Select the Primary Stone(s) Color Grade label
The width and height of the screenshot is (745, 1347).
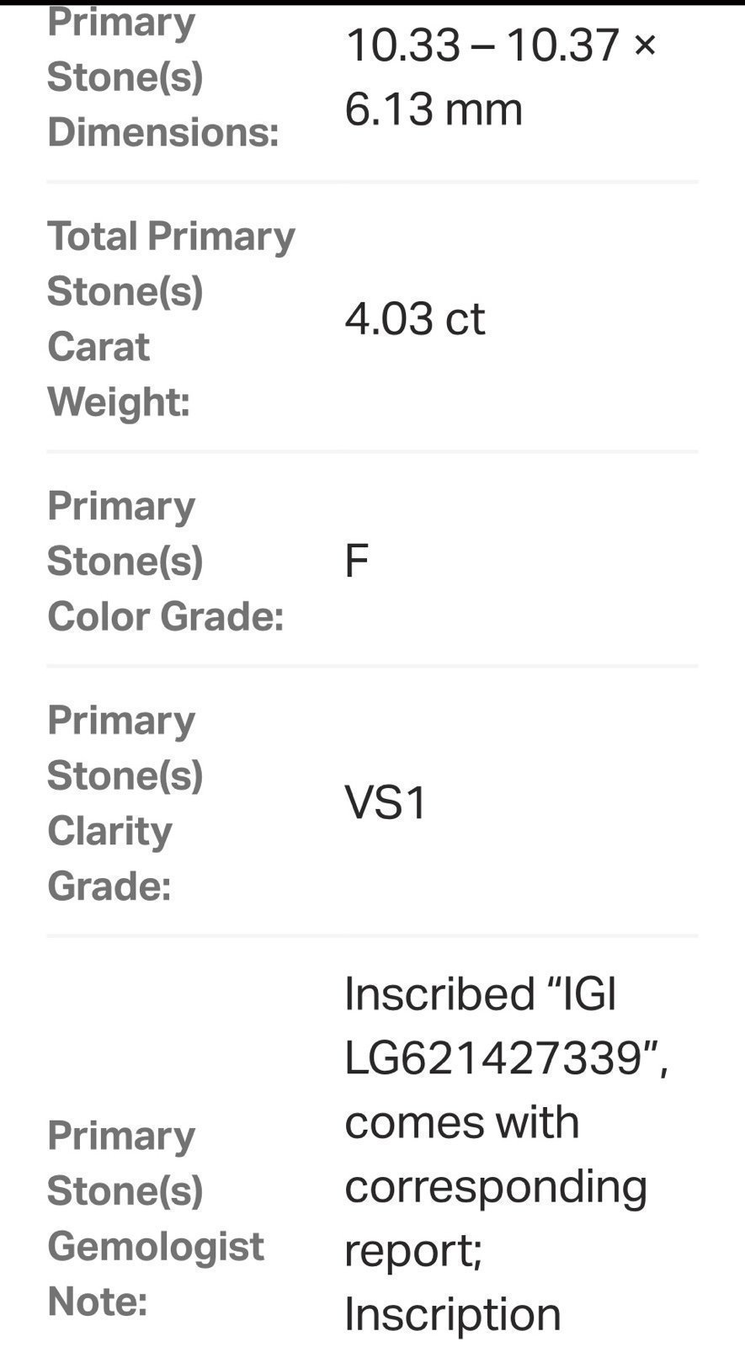(x=165, y=561)
